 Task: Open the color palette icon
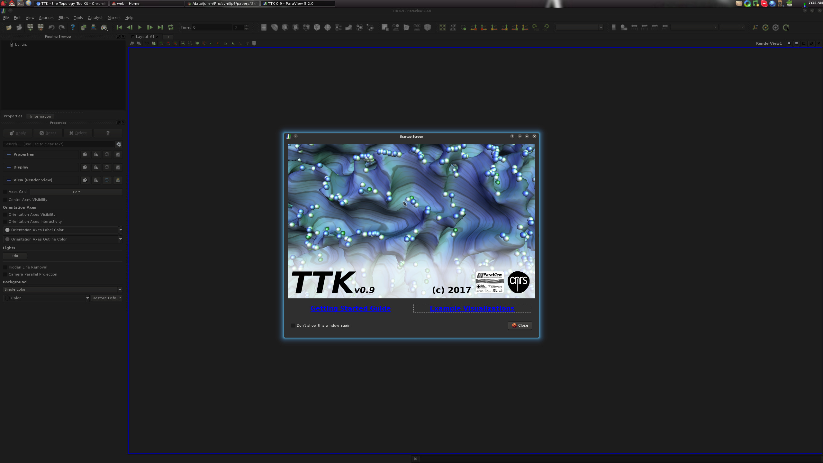tap(104, 27)
